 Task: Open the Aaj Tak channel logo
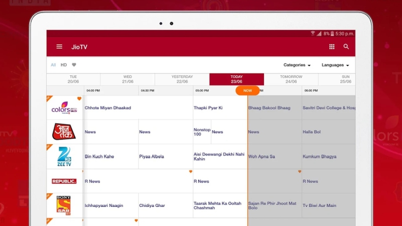click(x=64, y=132)
